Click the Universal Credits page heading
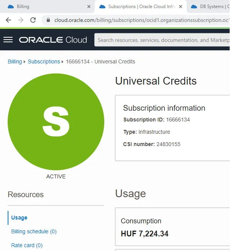Image resolution: width=230 pixels, height=251 pixels. pos(156,81)
